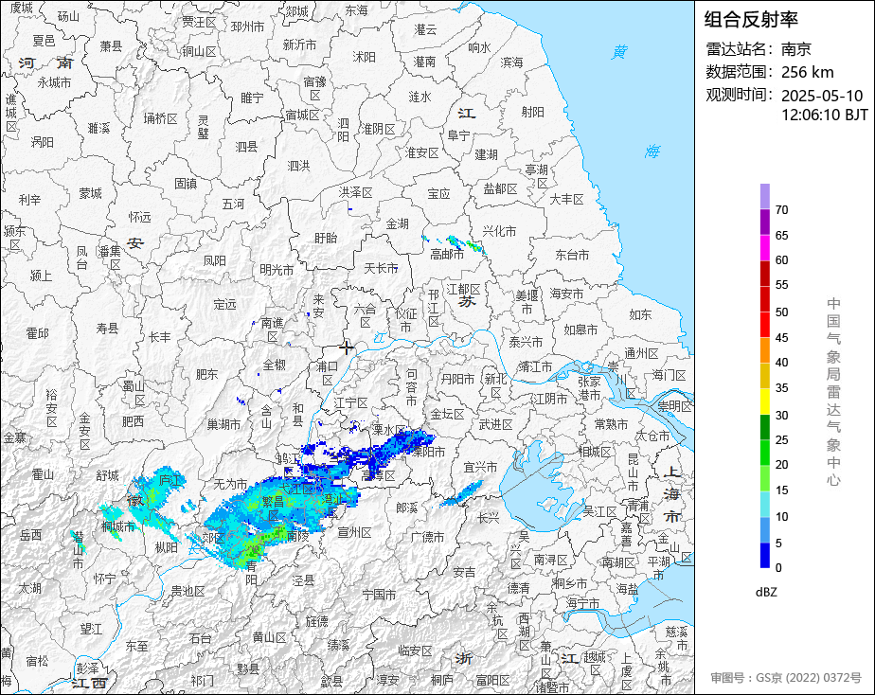Click the 桐城市 map label
The width and height of the screenshot is (875, 695).
click(117, 526)
